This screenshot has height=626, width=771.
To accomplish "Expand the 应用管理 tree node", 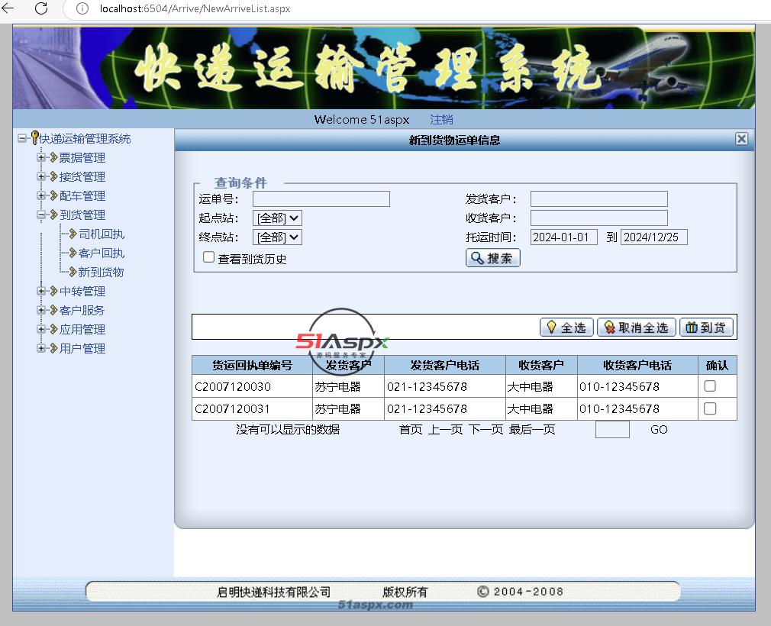I will point(41,329).
